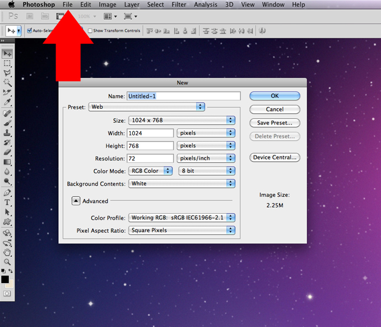381x327 pixels.
Task: Open the Arrange Documents dropdown
Action: (x=110, y=16)
